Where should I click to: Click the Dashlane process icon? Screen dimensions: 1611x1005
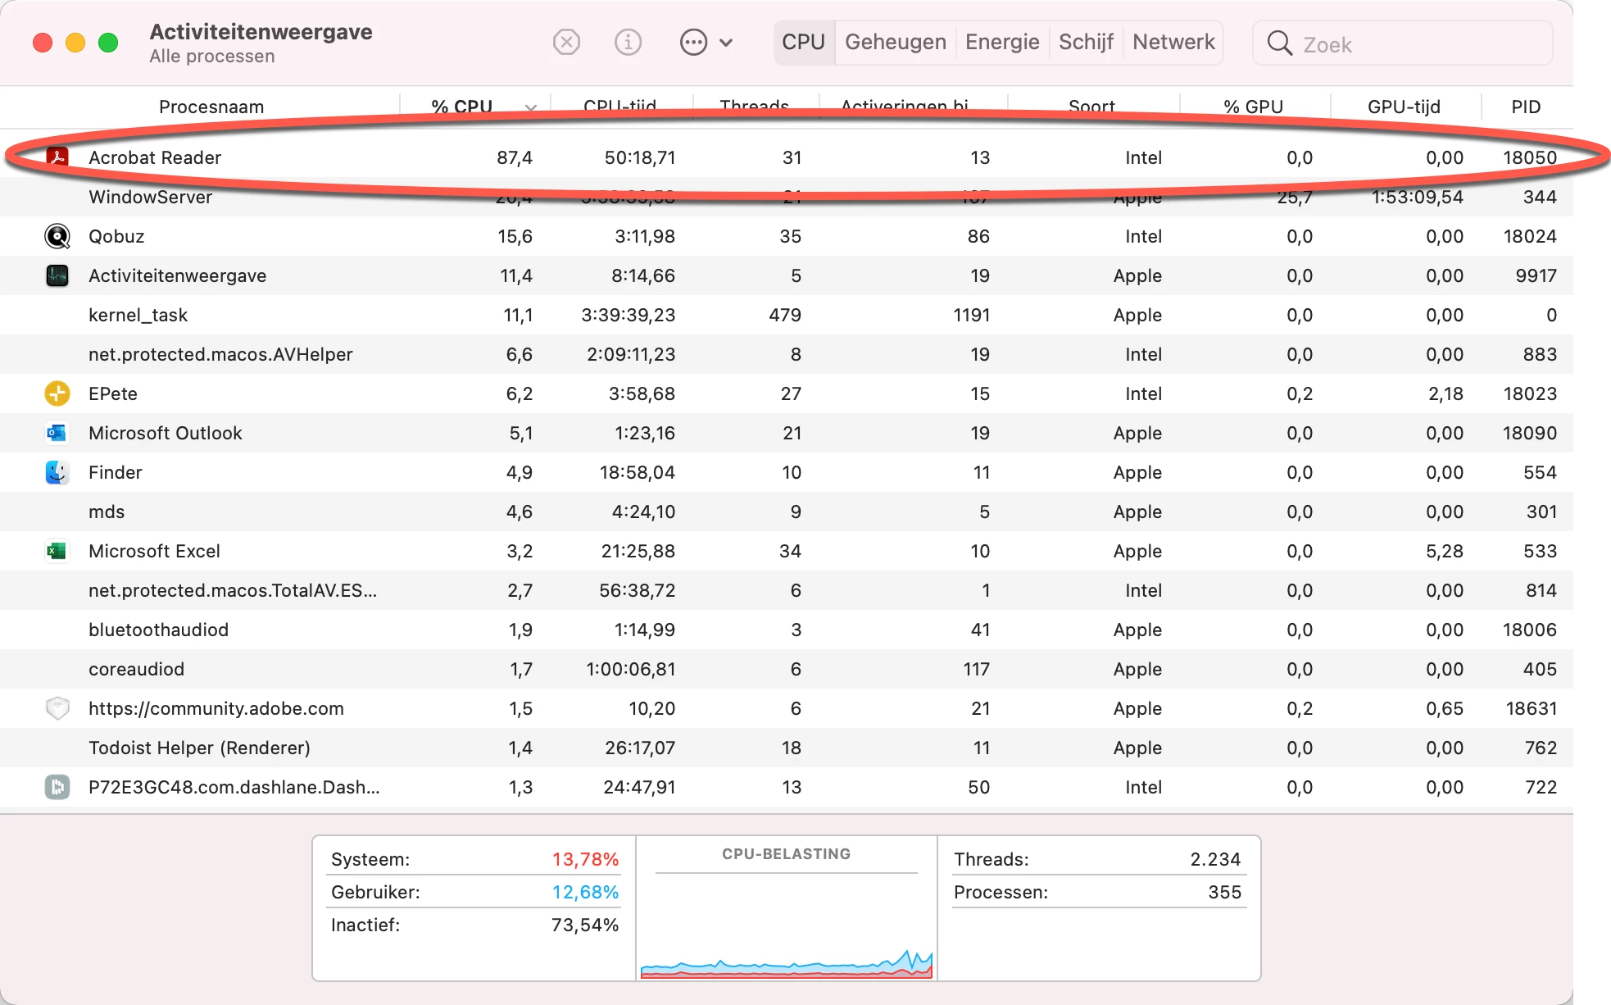tap(57, 787)
